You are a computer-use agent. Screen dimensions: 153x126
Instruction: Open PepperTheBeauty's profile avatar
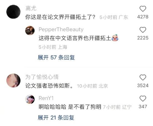coord(30,30)
